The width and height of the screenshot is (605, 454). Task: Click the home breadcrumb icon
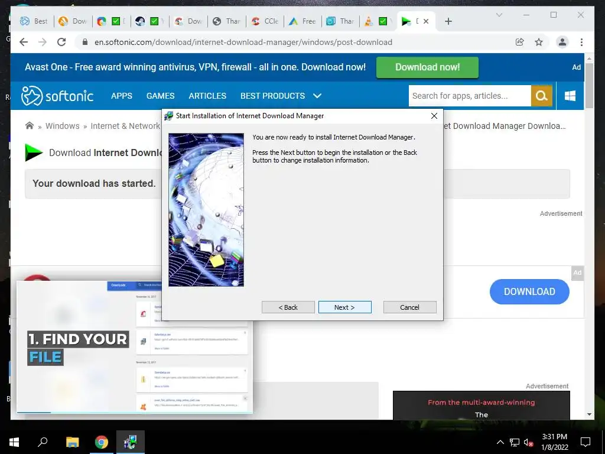pos(30,126)
